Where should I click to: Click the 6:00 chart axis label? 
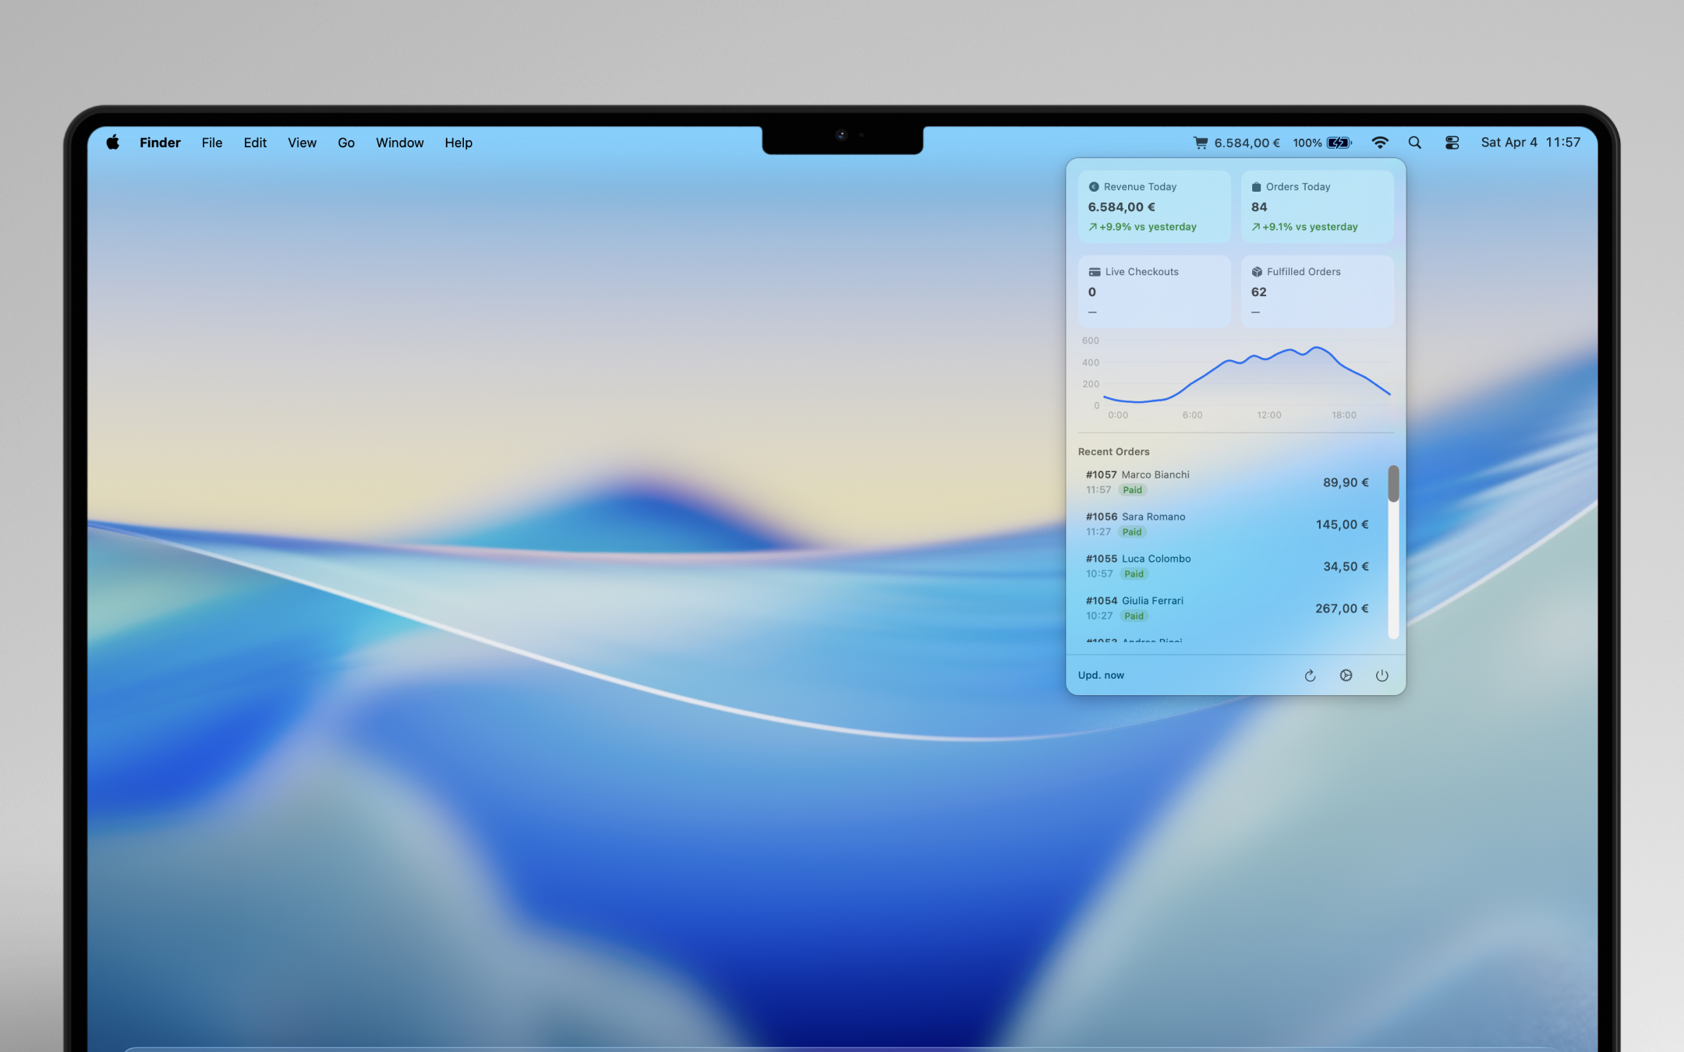[x=1192, y=415]
